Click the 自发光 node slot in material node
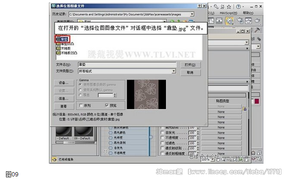 128,148
